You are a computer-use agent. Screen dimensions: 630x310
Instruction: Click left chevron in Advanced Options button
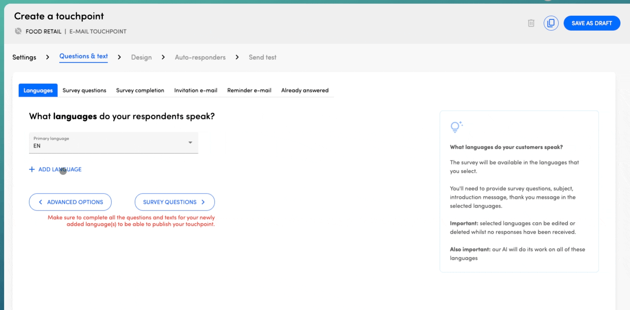tap(41, 202)
